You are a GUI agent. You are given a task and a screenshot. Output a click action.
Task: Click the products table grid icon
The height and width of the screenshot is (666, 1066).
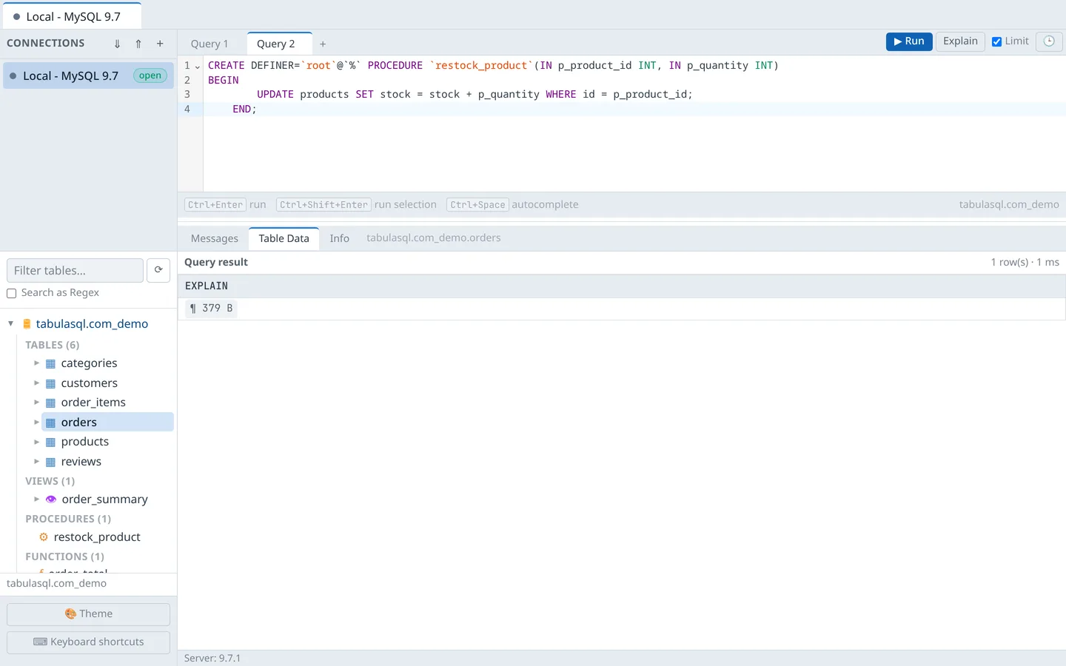coord(50,442)
